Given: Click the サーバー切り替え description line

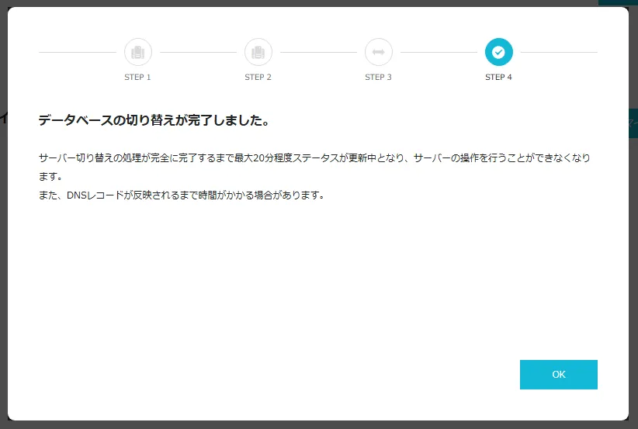Looking at the screenshot, I should click(x=314, y=157).
